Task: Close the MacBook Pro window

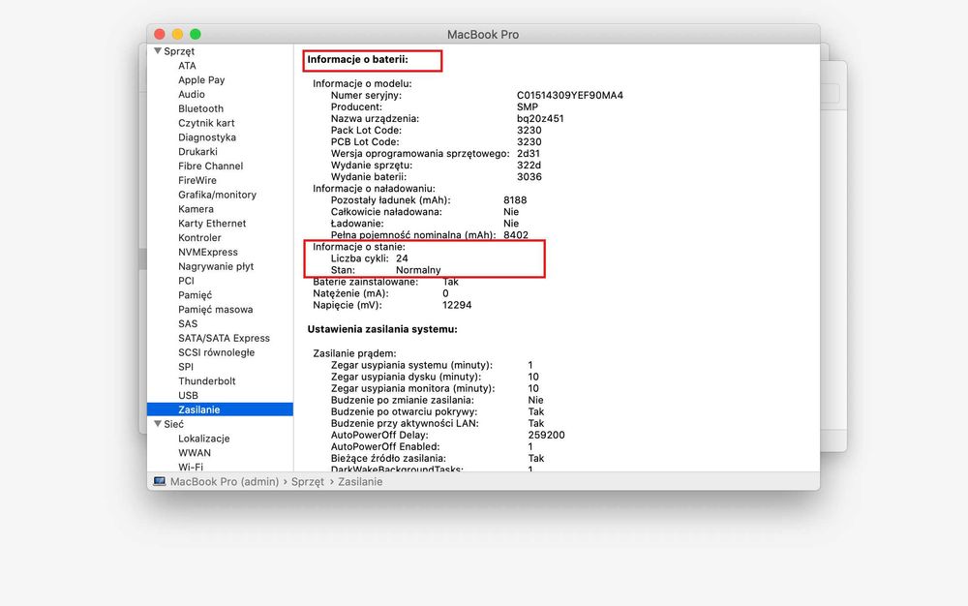Action: [x=160, y=34]
